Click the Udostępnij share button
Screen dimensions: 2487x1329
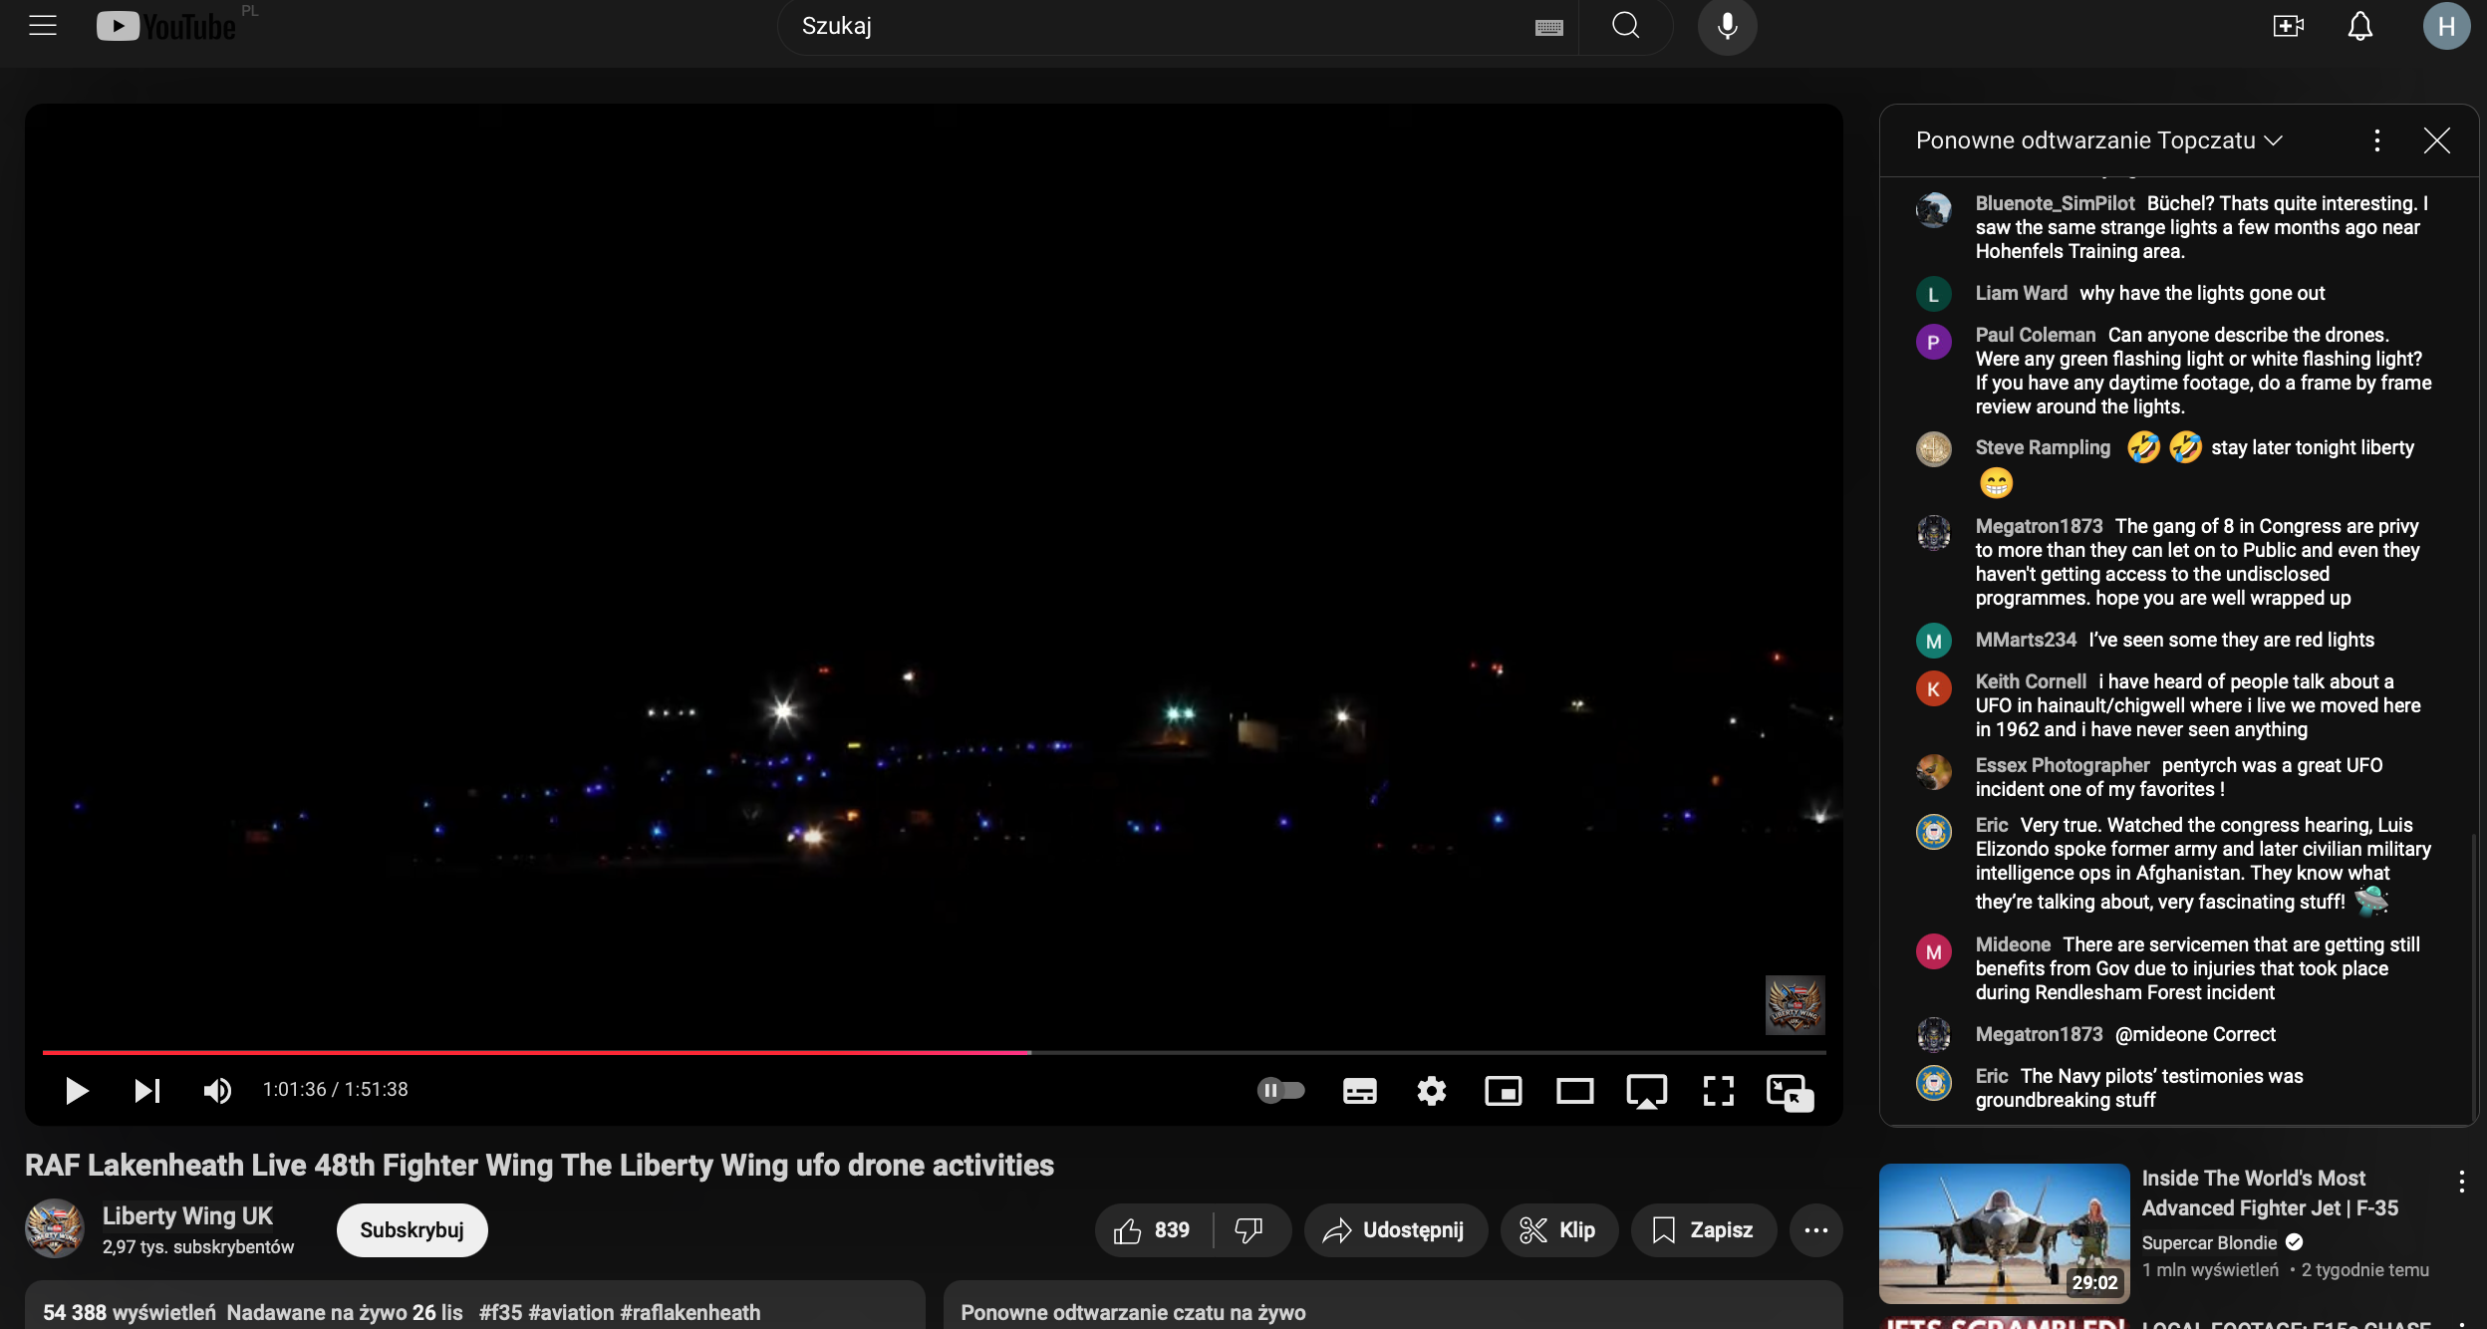[x=1395, y=1230]
